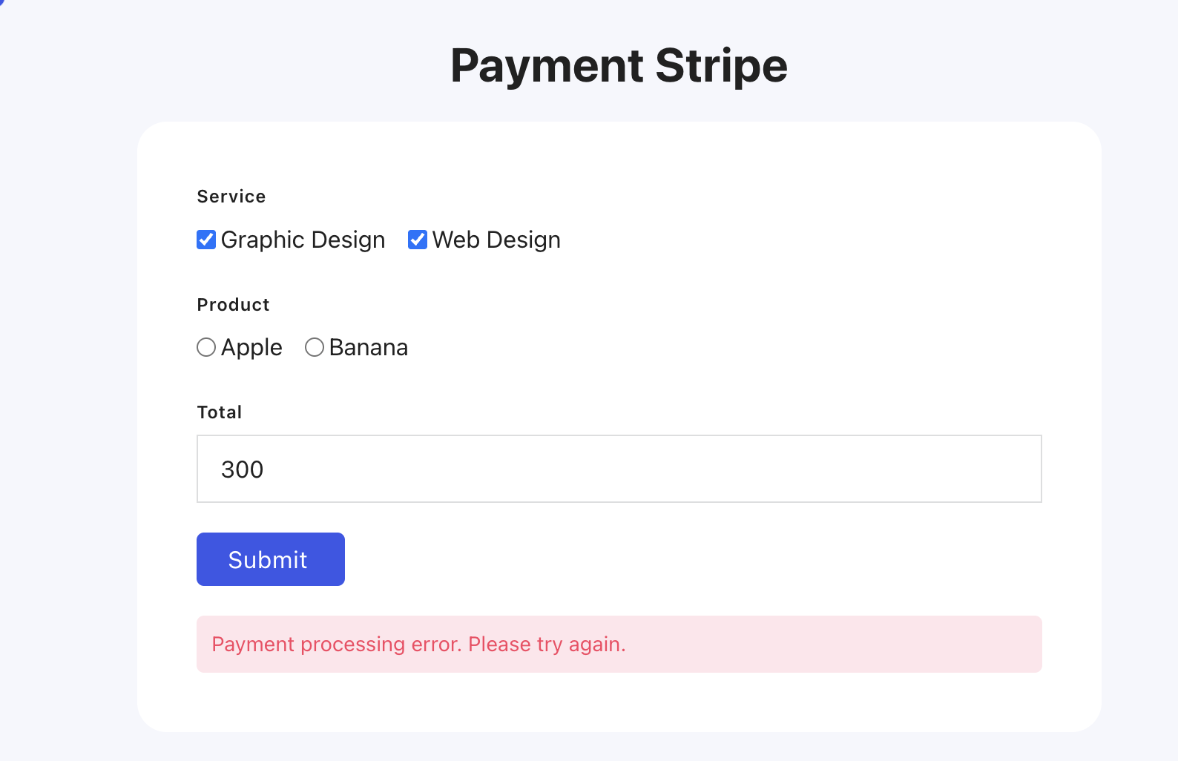Click the Payment Stripe page heading

(619, 65)
